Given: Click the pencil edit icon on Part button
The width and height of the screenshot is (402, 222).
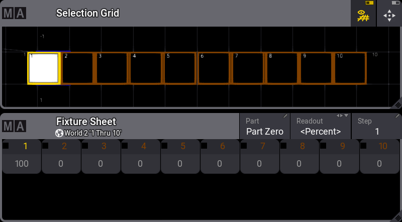Looking at the screenshot, I should tap(285, 117).
